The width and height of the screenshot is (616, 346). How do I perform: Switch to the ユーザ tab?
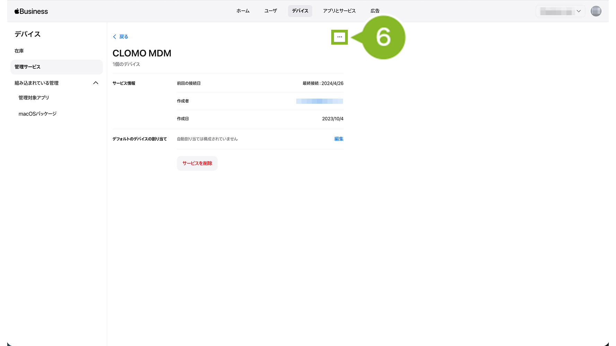coord(271,11)
